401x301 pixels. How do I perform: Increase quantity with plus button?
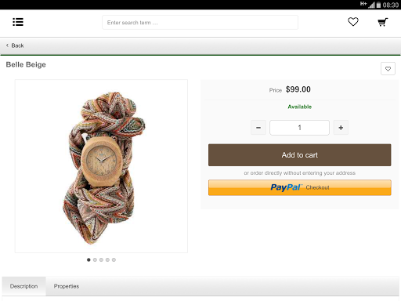341,128
